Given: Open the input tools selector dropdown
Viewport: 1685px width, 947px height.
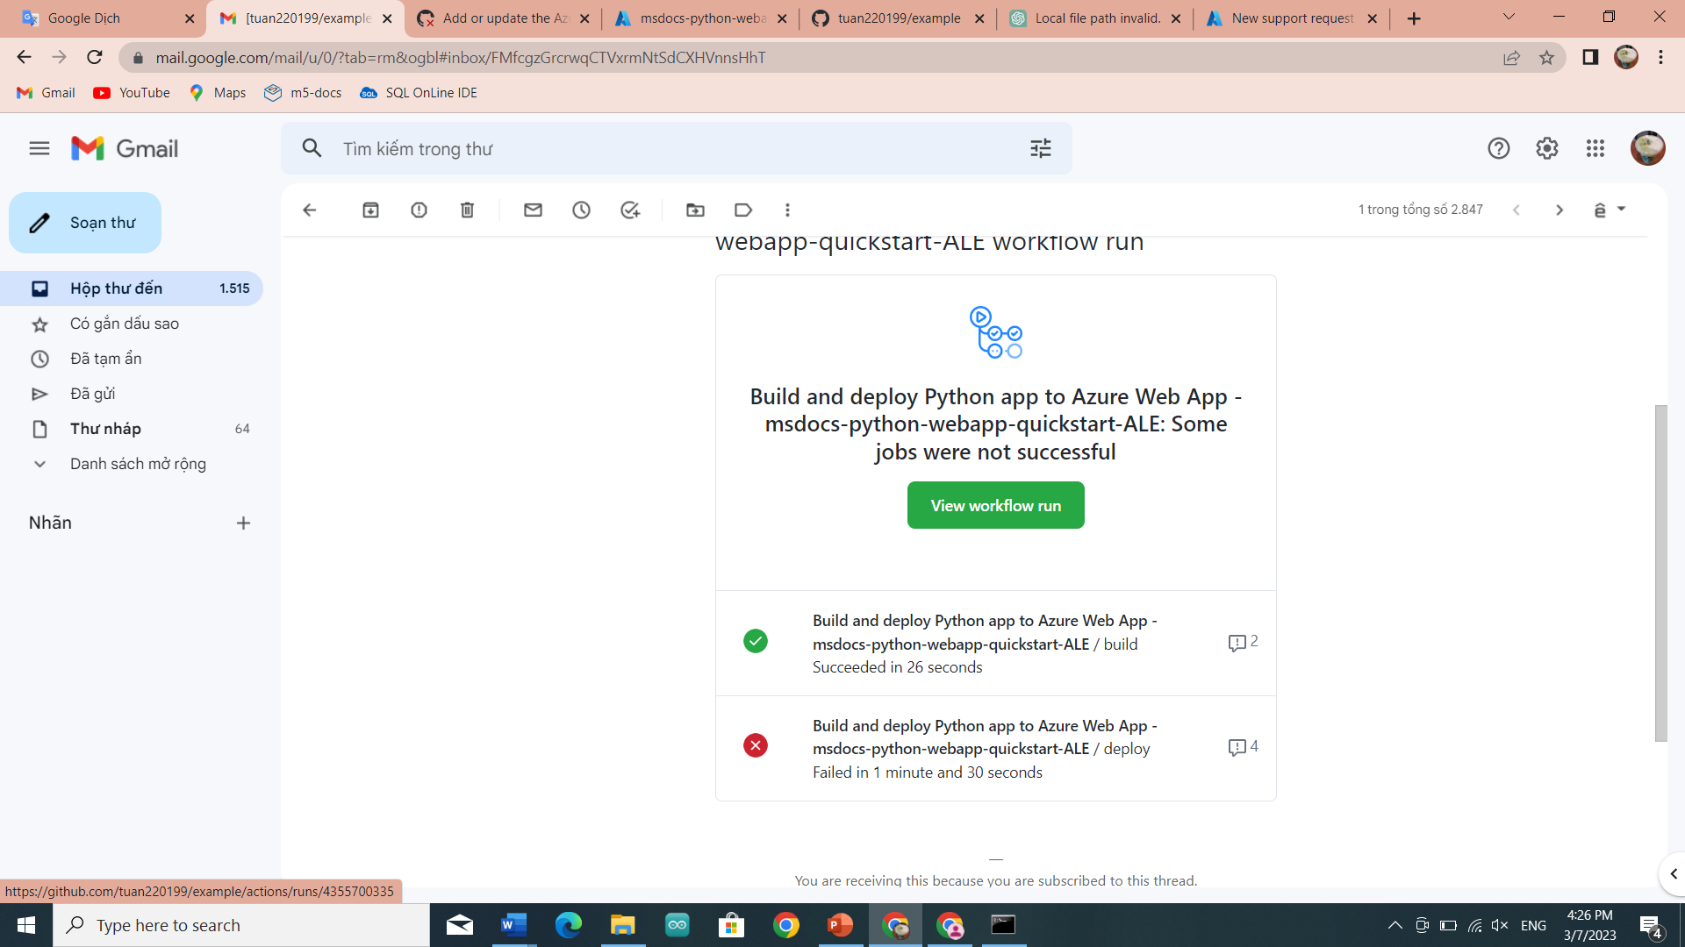Looking at the screenshot, I should click(1610, 210).
